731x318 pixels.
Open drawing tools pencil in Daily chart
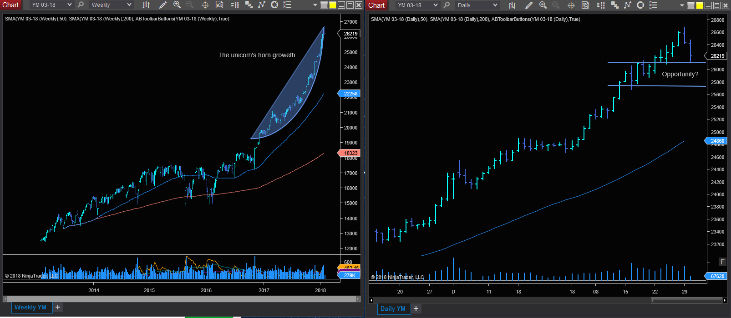tap(529, 5)
